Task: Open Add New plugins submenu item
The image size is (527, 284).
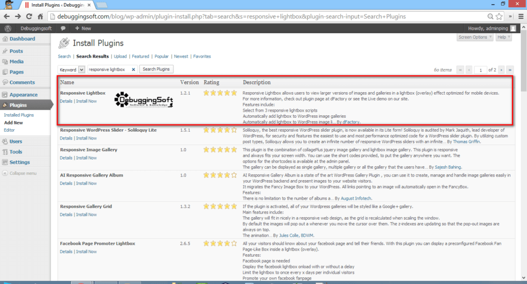Action: click(x=13, y=122)
